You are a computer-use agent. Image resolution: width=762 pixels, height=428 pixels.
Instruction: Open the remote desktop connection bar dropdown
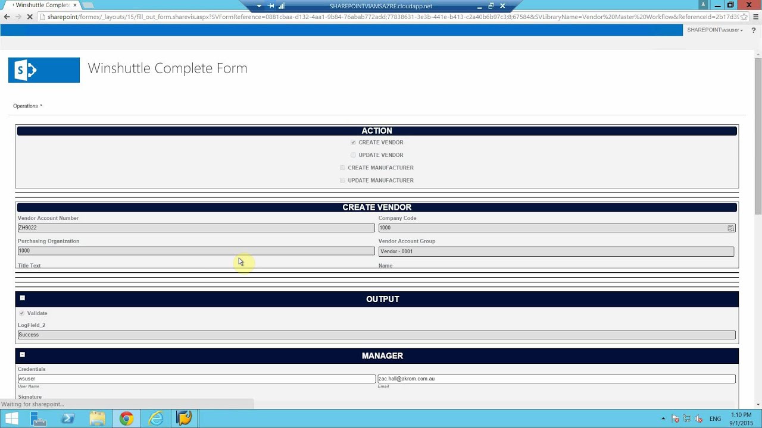click(x=259, y=6)
